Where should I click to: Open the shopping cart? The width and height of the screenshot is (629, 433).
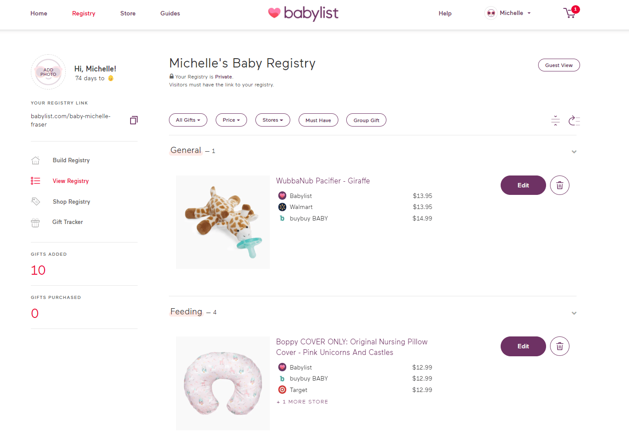coord(569,14)
